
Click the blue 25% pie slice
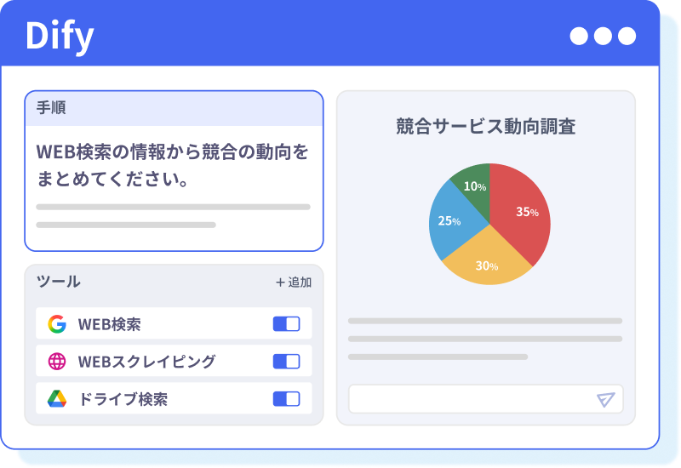[450, 221]
